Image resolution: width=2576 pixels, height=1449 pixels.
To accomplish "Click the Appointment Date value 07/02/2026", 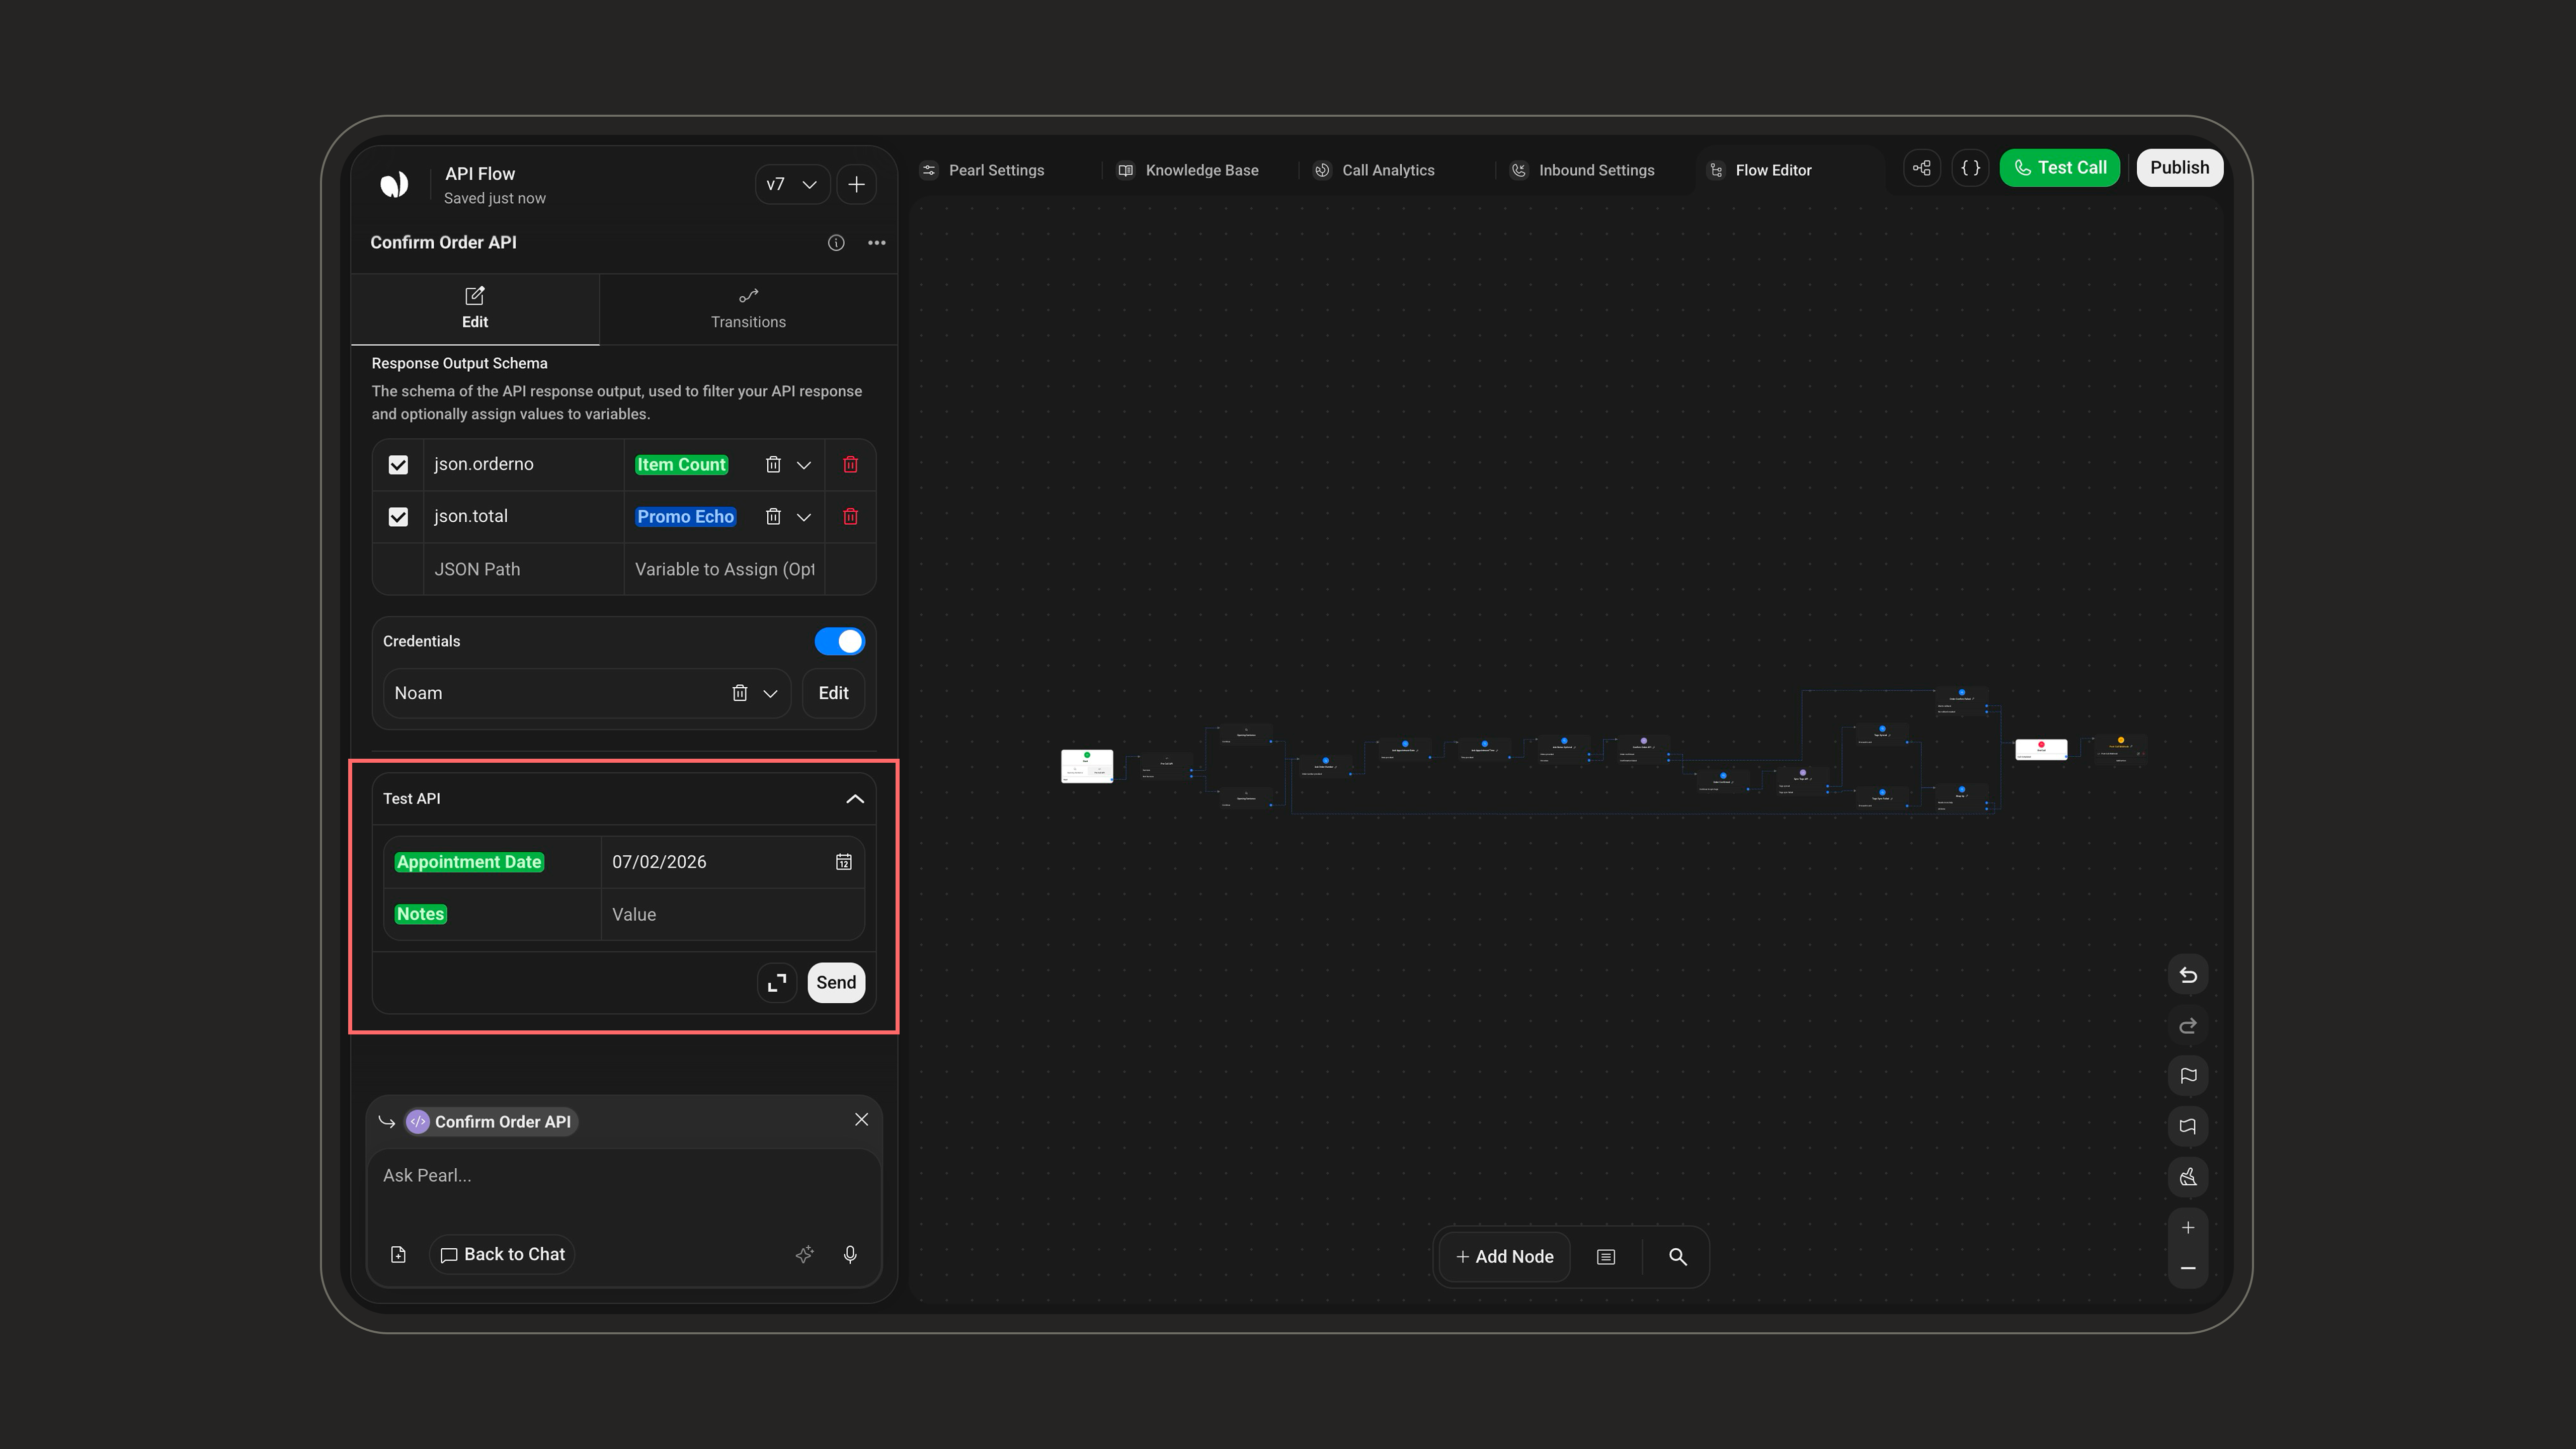I will point(659,862).
